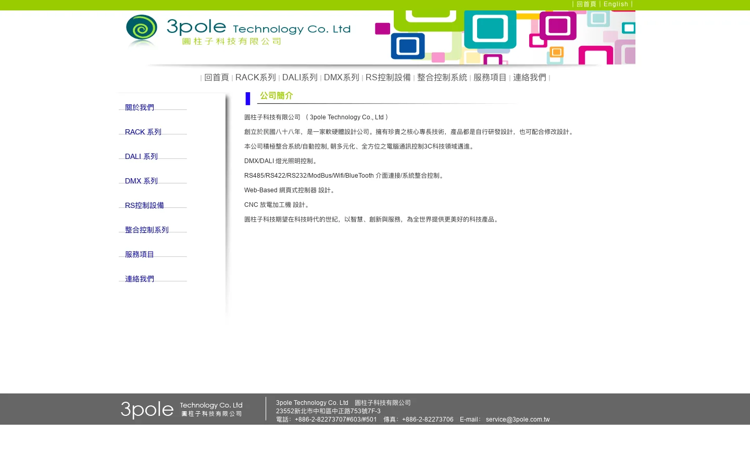The width and height of the screenshot is (750, 469).
Task: Select DALI 系列 in the left sidebar
Action: [141, 156]
